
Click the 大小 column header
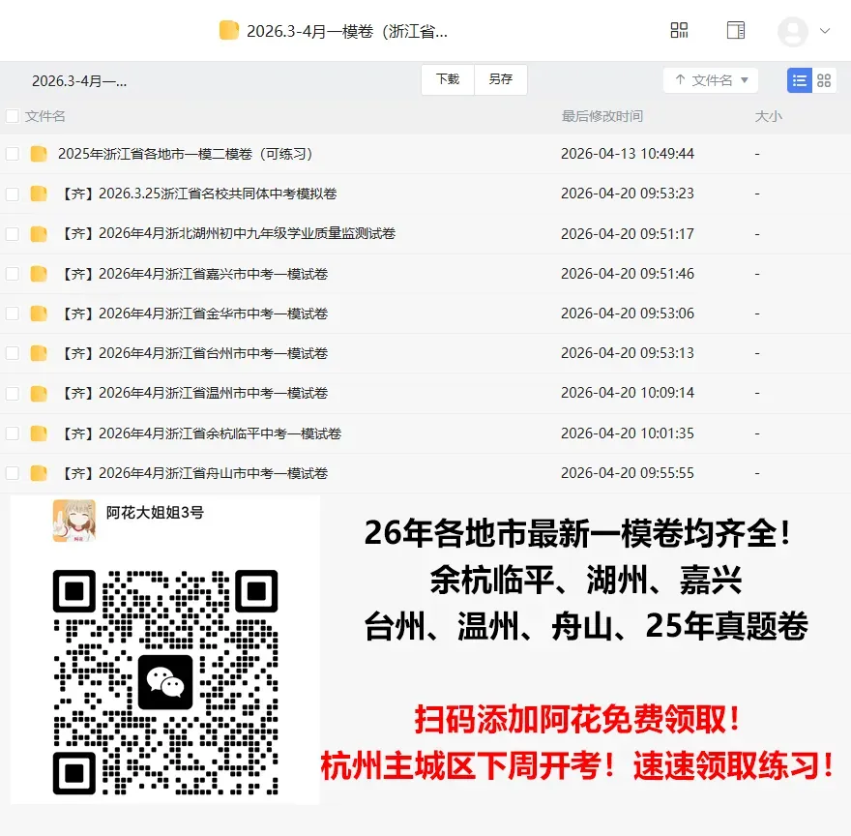[x=768, y=116]
